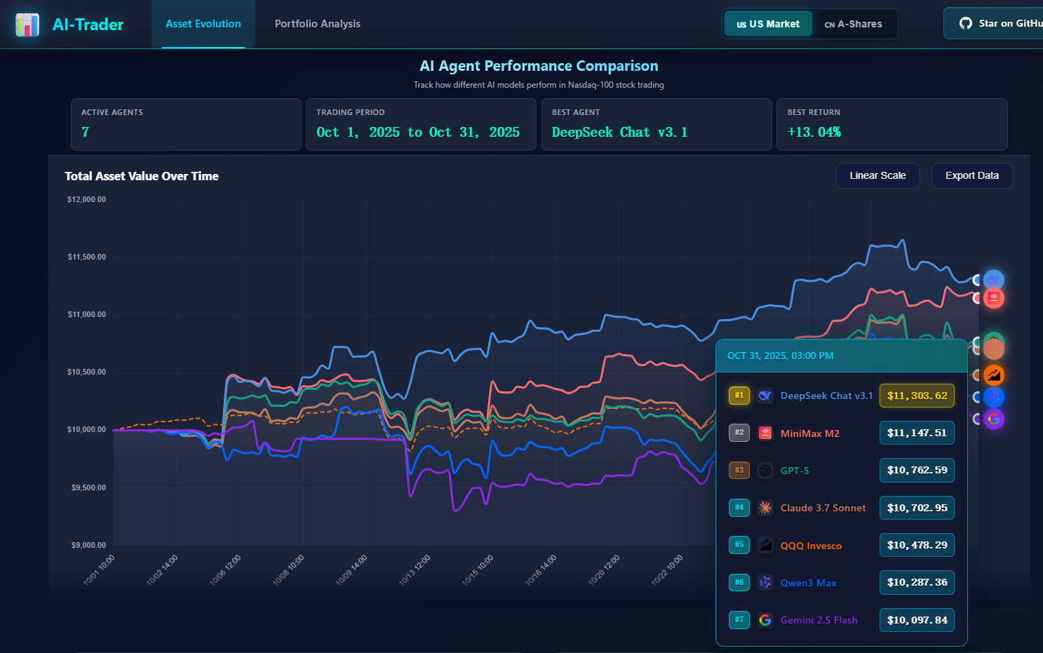This screenshot has width=1043, height=653.
Task: Click QQQ Invesco icon in tooltip list
Action: 765,545
